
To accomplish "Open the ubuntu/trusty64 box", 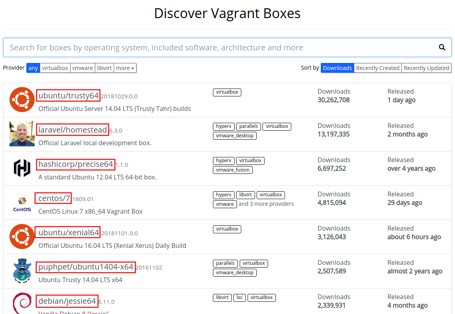I will (68, 96).
